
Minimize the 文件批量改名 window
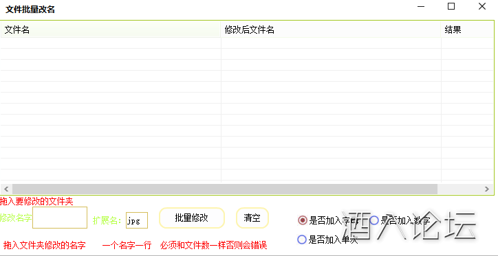pyautogui.click(x=421, y=7)
